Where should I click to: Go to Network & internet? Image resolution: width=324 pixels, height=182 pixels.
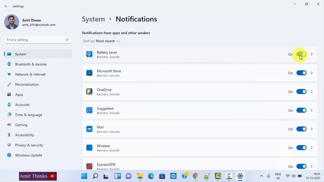click(38, 74)
